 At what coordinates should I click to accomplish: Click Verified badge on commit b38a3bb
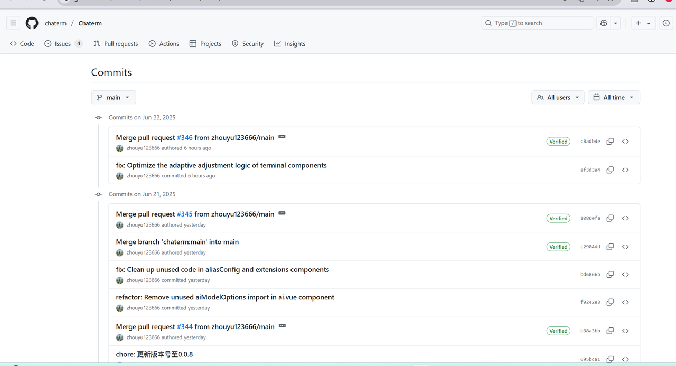click(x=558, y=331)
